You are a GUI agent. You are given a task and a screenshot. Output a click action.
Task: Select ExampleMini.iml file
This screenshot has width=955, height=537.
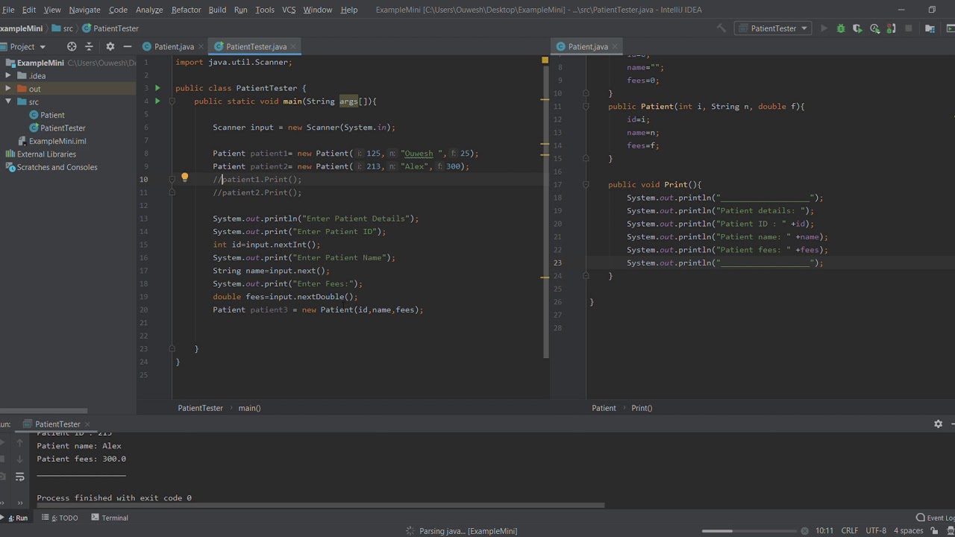pyautogui.click(x=51, y=141)
